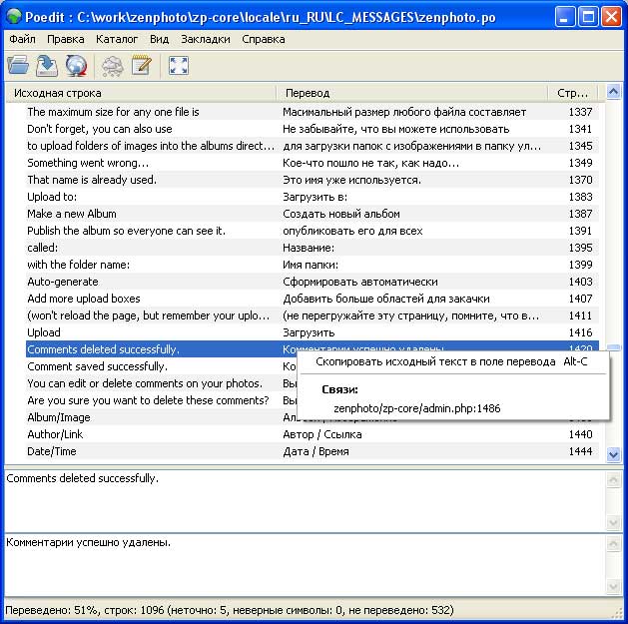628x624 pixels.
Task: Click translation 'Дата / Время'
Action: click(x=315, y=451)
